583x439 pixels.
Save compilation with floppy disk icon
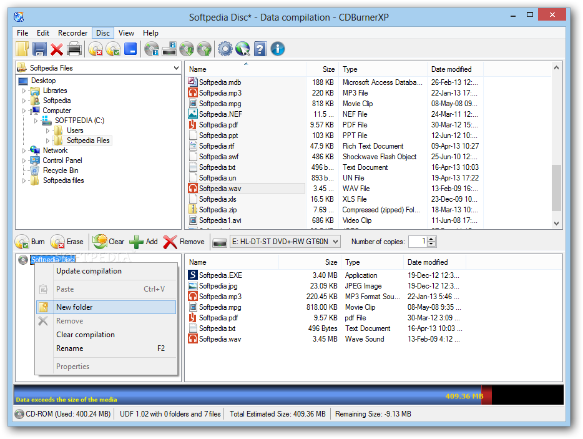tap(39, 49)
